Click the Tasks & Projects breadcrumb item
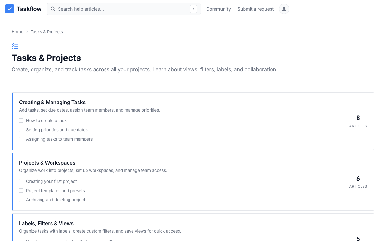Viewport: 386px width, 241px height. pos(47,32)
